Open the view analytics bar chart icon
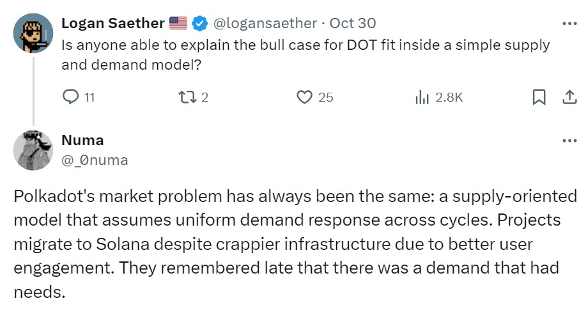The image size is (586, 310). (x=422, y=98)
